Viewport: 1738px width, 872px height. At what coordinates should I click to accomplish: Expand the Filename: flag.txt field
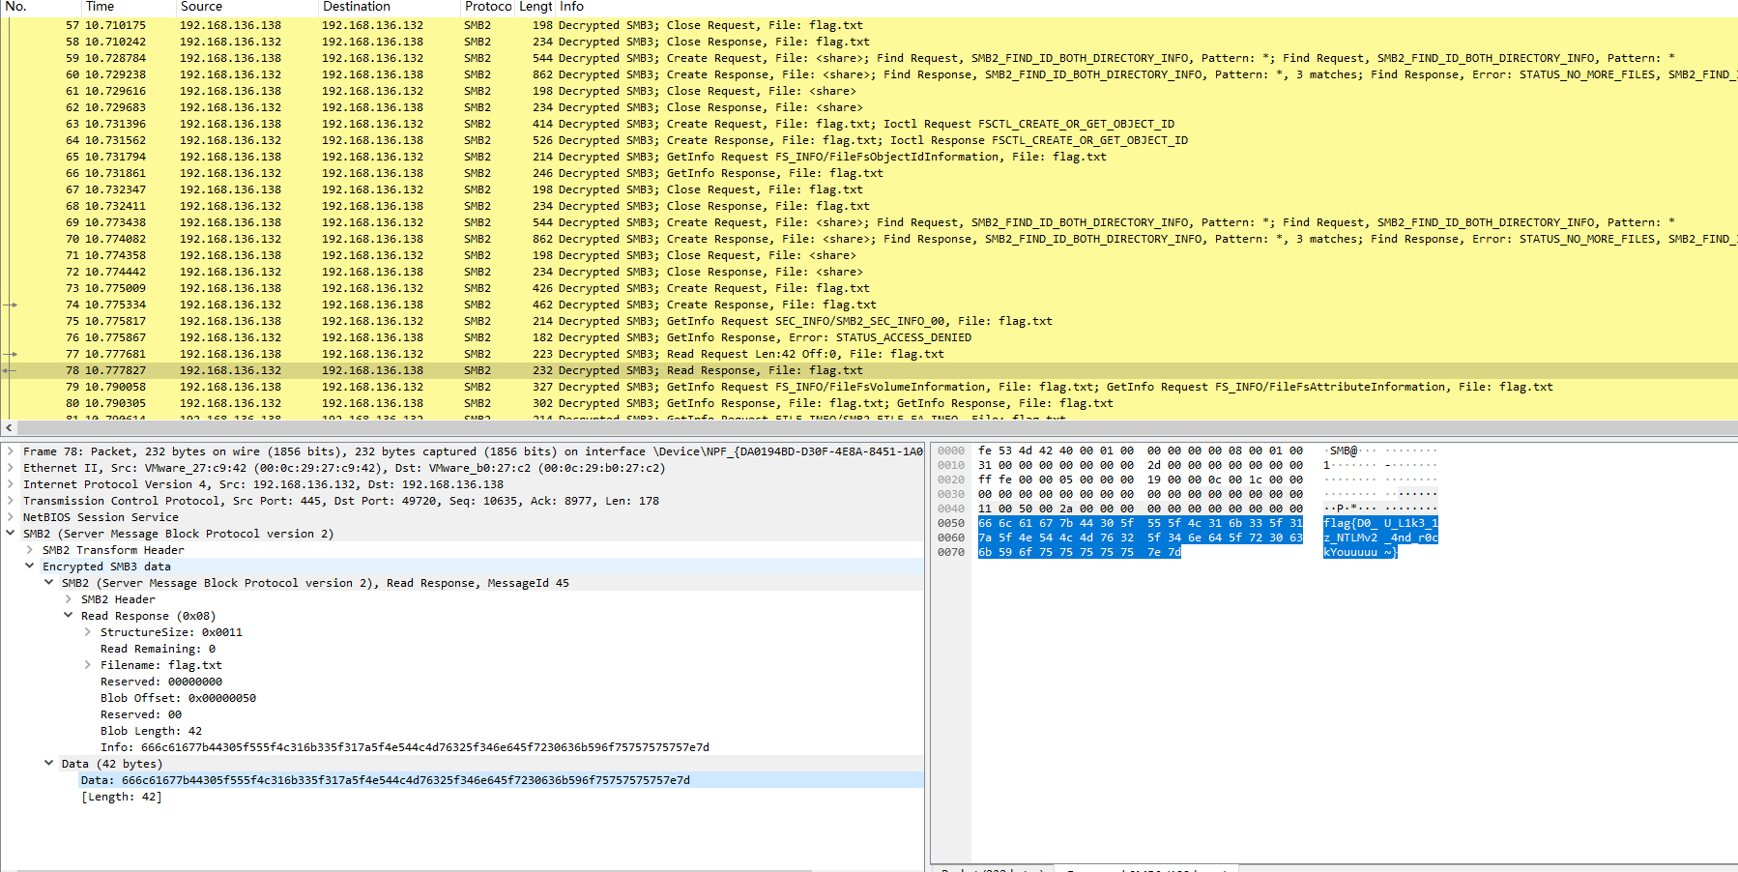click(x=88, y=665)
